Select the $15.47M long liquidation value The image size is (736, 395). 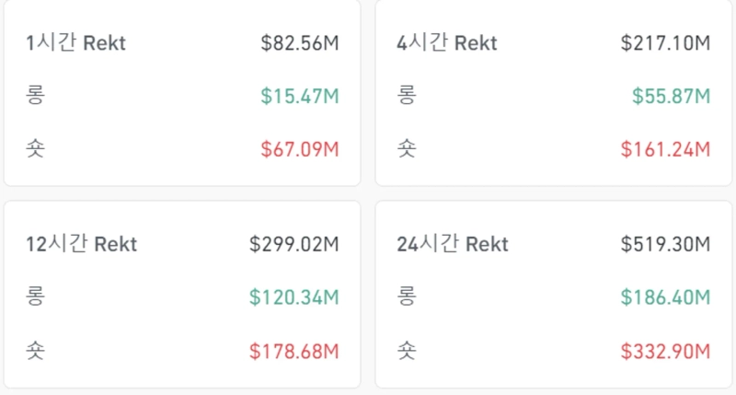(x=300, y=96)
